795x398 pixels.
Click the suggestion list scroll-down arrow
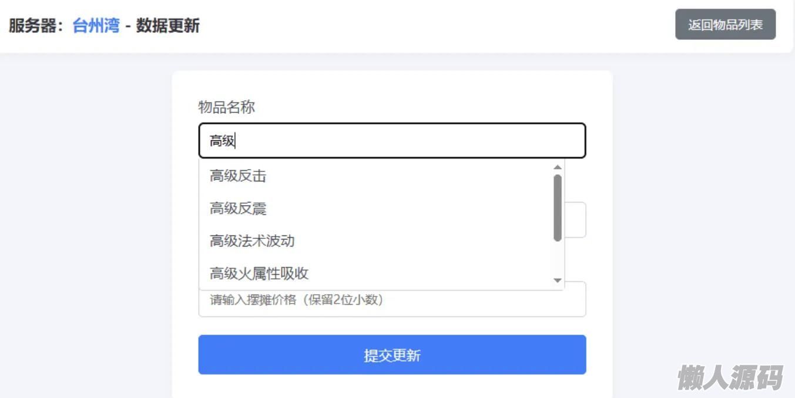click(558, 281)
